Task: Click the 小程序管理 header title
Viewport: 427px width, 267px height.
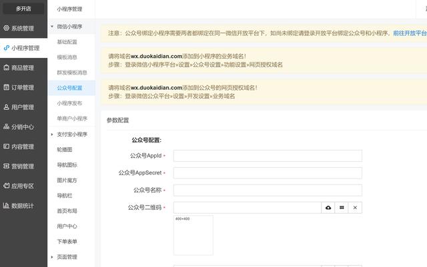Action: [x=69, y=9]
